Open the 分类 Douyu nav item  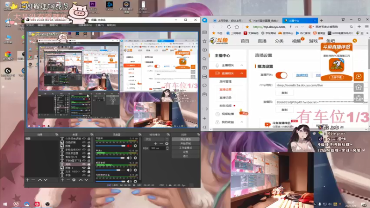click(x=279, y=41)
